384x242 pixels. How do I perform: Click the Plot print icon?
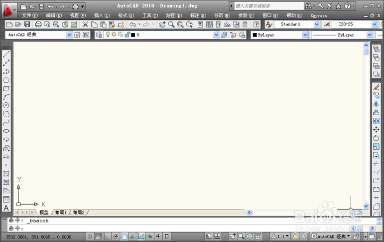point(38,24)
